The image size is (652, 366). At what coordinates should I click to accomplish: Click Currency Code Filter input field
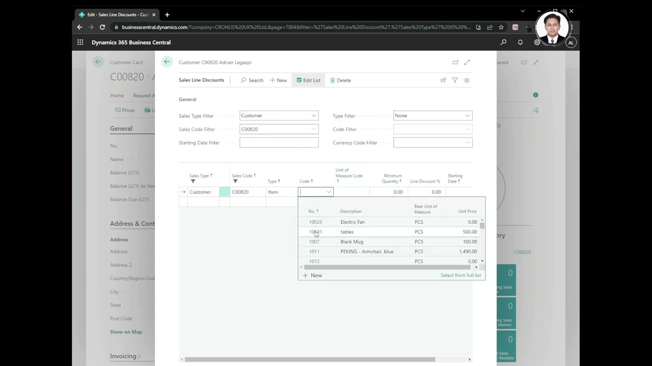tap(433, 143)
